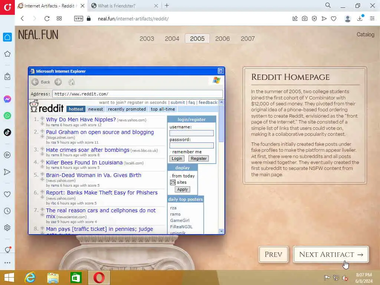Open Windows Start button
Viewport: 380px width, 285px height.
(x=9, y=278)
